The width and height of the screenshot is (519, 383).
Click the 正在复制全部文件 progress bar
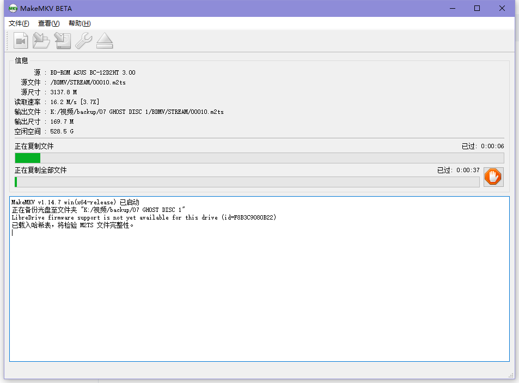pyautogui.click(x=247, y=182)
